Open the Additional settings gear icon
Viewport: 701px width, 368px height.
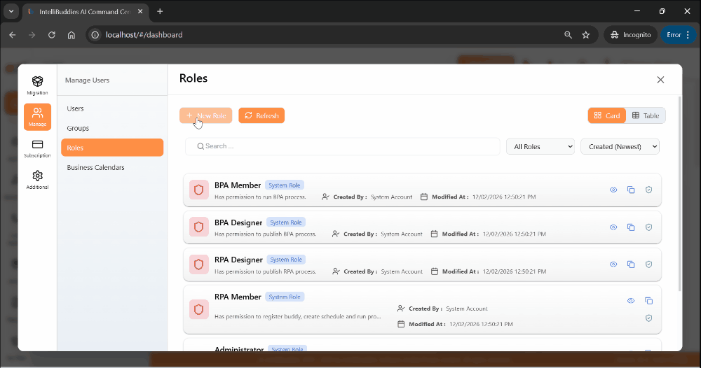point(37,179)
